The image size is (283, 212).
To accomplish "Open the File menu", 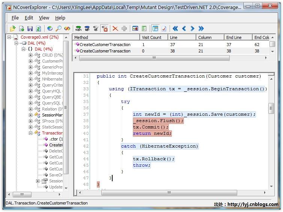I will coord(15,18).
